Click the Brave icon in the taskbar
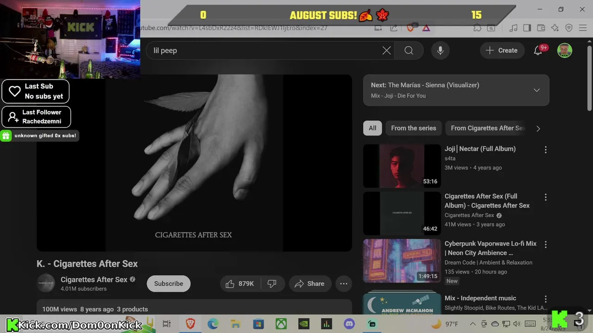The height and width of the screenshot is (333, 593). pos(190,324)
